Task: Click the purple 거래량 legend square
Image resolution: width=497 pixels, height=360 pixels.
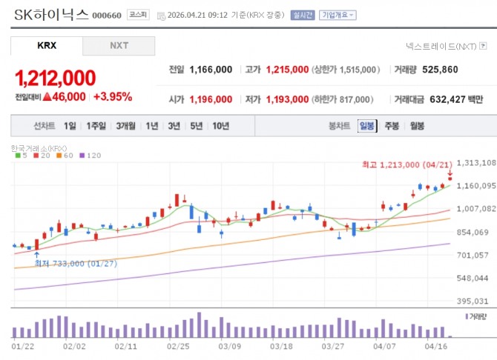Action: (x=466, y=316)
